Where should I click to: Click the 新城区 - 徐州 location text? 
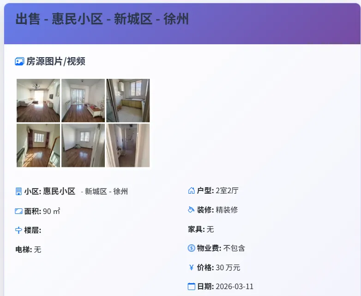tap(106, 191)
